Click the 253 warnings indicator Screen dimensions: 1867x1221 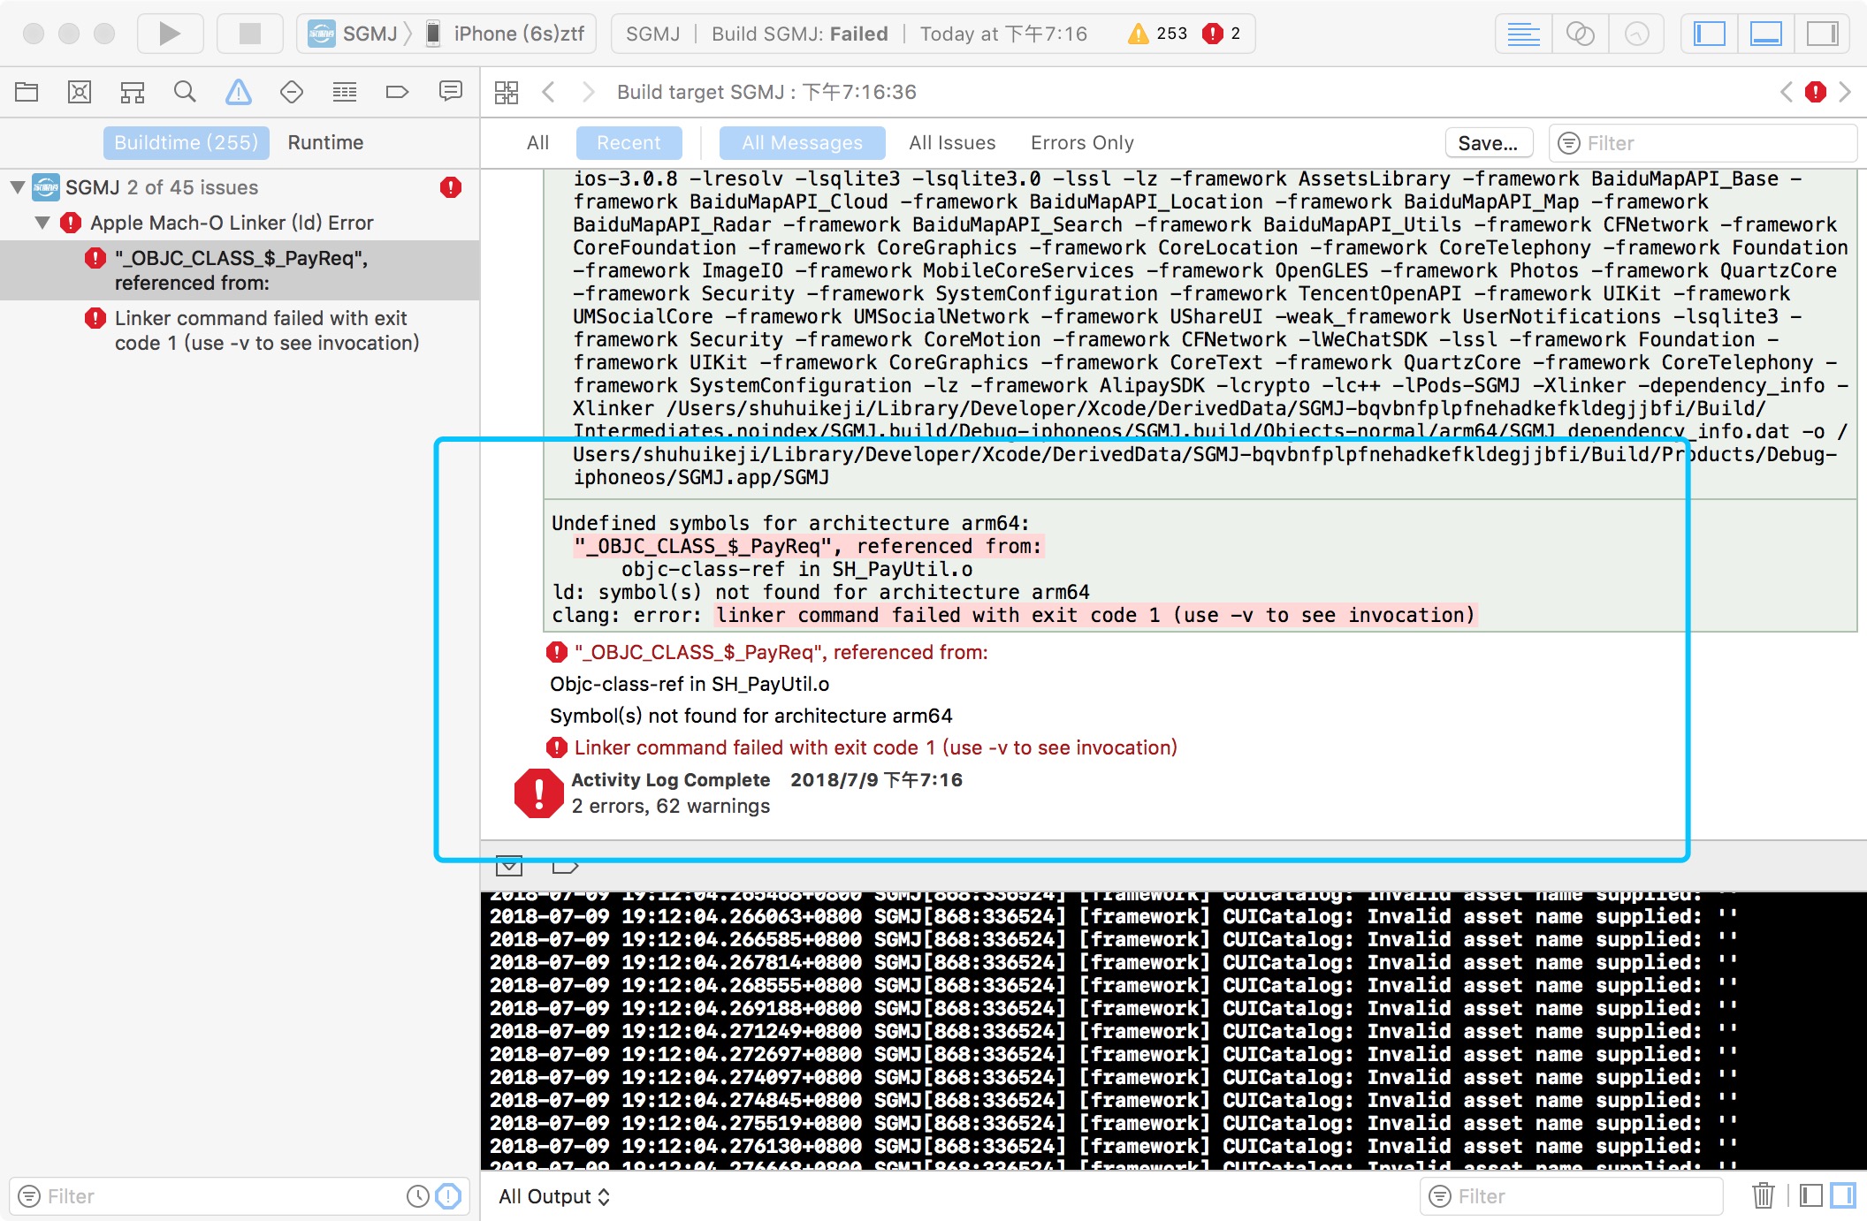(1158, 34)
